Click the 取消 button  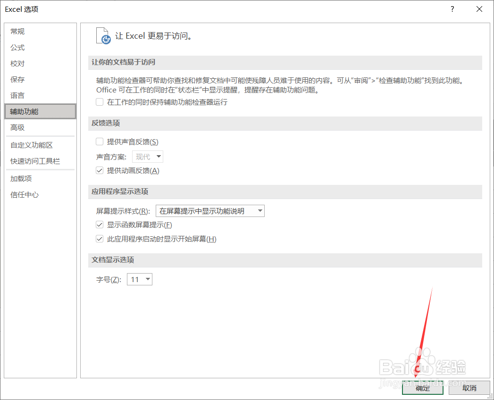tap(469, 388)
